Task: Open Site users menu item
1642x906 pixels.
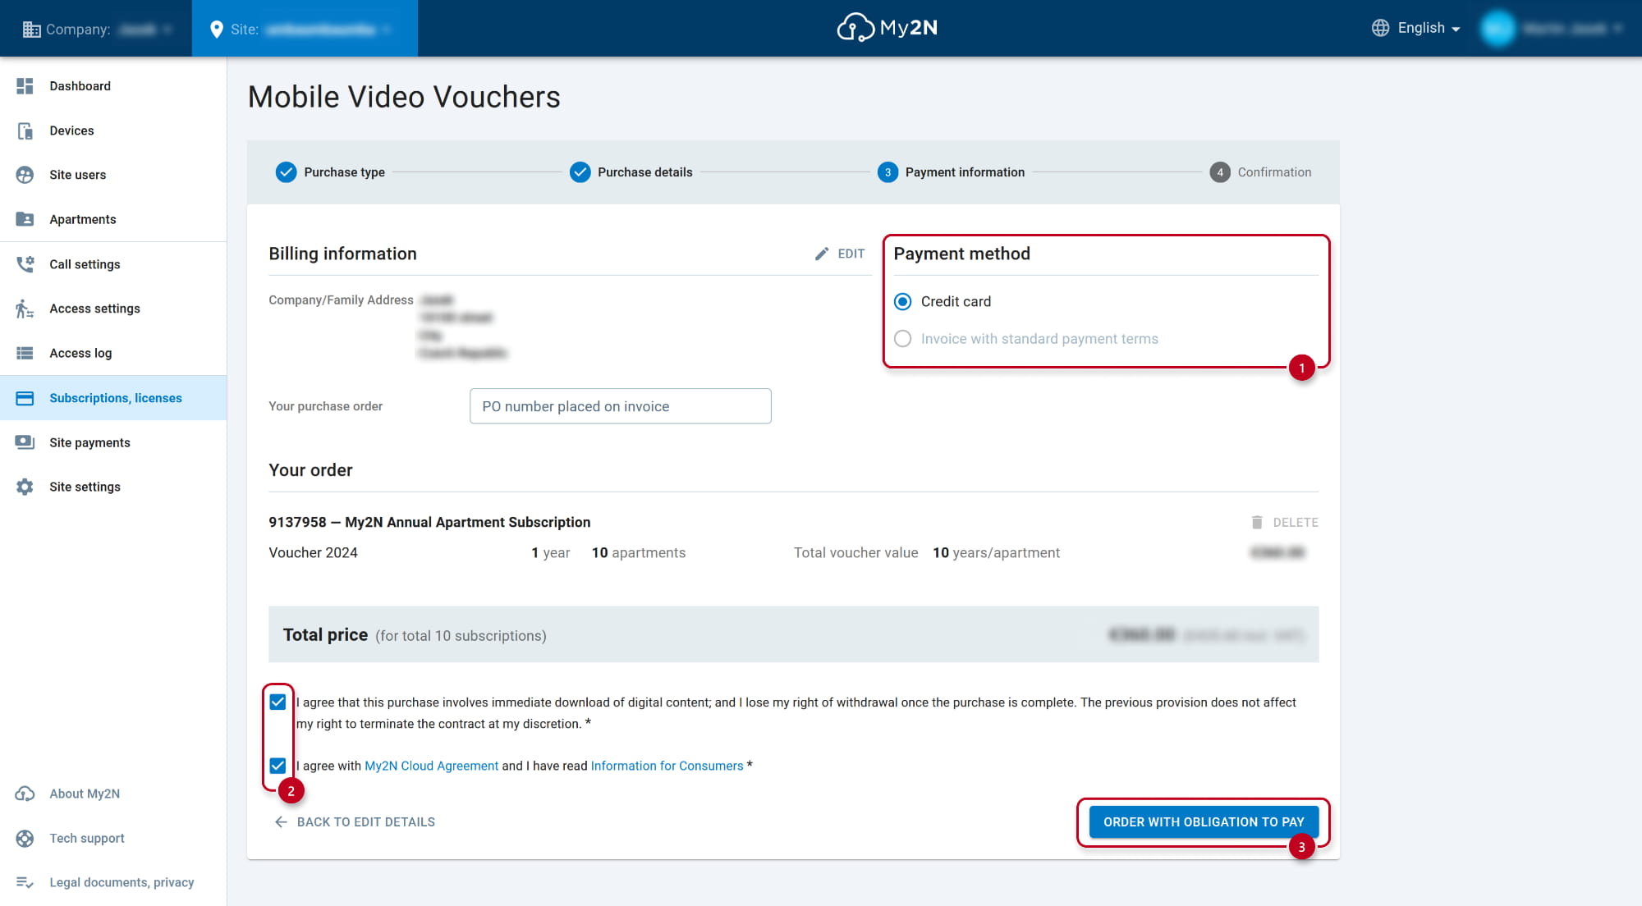Action: click(x=77, y=175)
